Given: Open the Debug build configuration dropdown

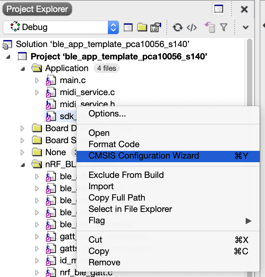Looking at the screenshot, I should pyautogui.click(x=113, y=27).
